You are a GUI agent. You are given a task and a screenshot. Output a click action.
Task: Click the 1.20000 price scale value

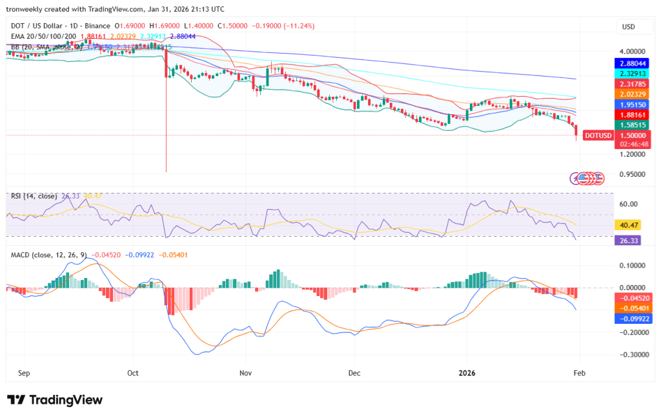click(632, 154)
